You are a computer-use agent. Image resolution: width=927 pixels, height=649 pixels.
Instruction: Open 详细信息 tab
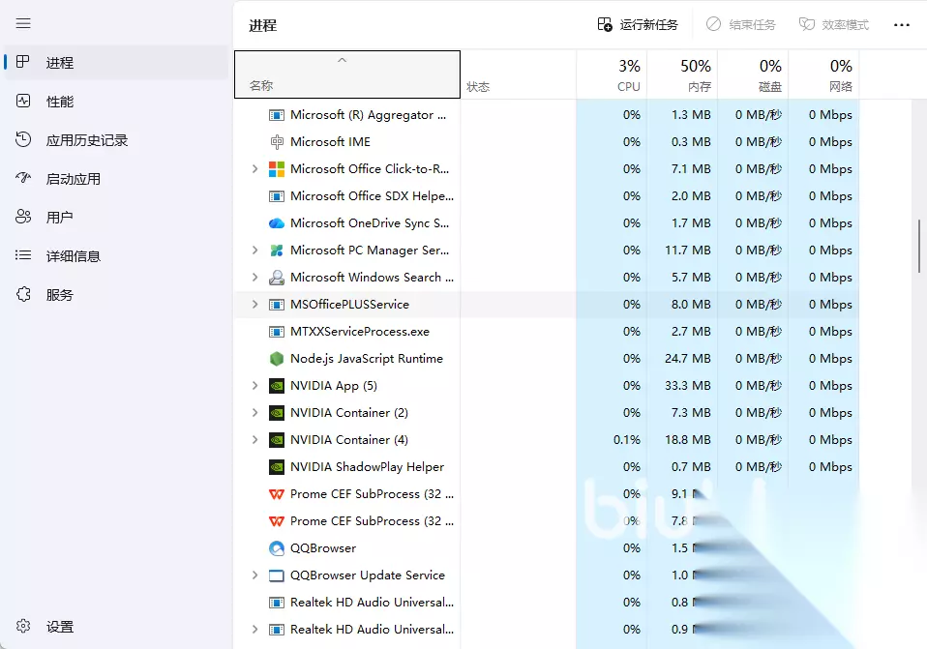(x=116, y=256)
